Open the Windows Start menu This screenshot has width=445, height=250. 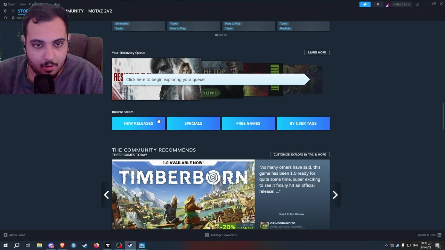5,245
